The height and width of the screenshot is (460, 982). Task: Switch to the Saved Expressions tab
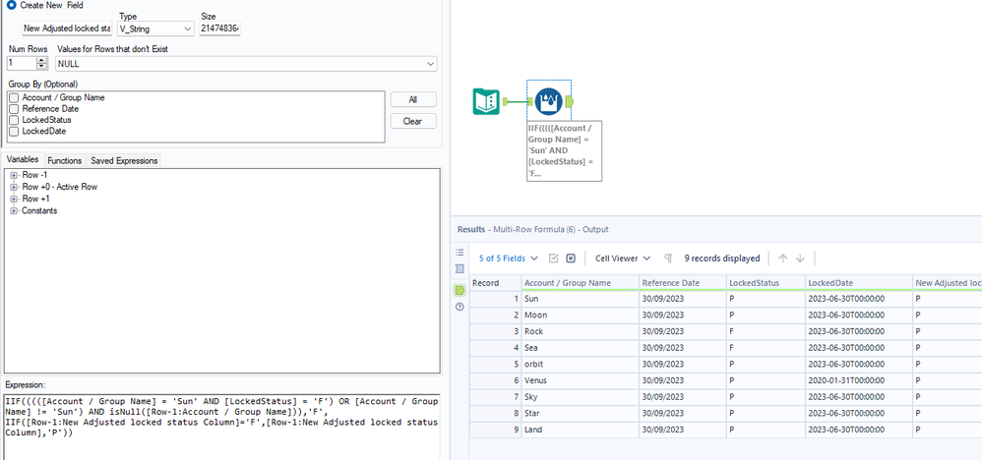[x=123, y=161]
